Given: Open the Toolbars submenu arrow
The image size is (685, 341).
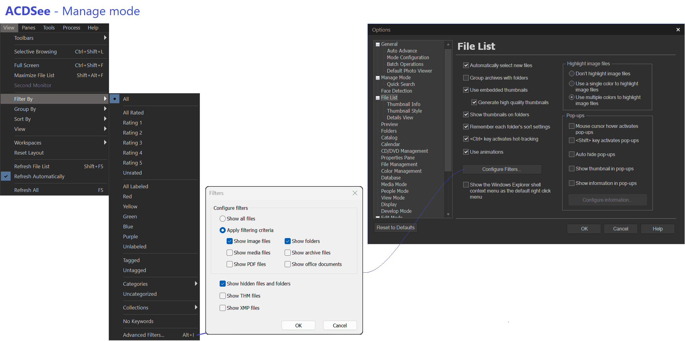Looking at the screenshot, I should click(105, 38).
